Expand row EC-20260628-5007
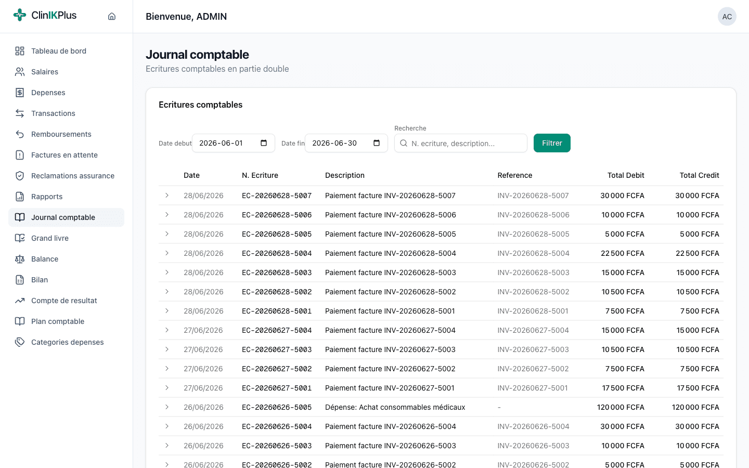749x468 pixels. click(x=167, y=196)
